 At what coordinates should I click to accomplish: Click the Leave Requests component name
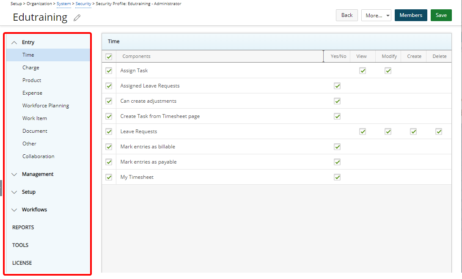coord(138,131)
